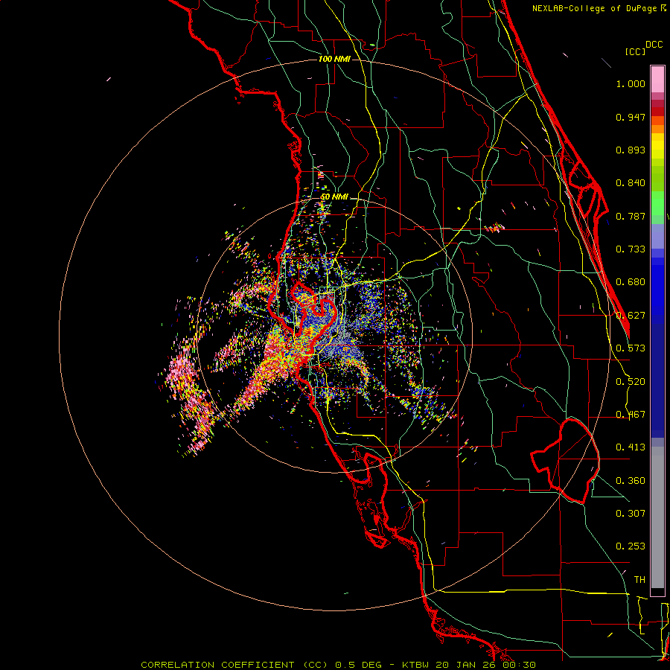Click the 0.947 scale value

631,117
